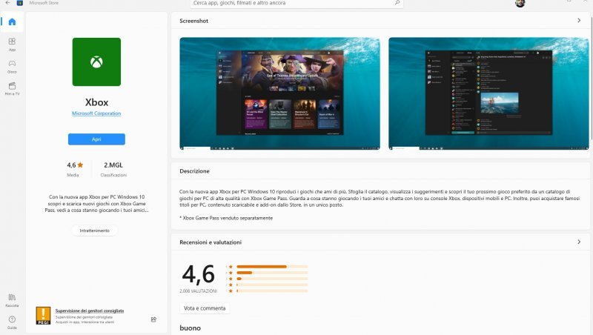Click the Descrizione heading

click(x=194, y=171)
